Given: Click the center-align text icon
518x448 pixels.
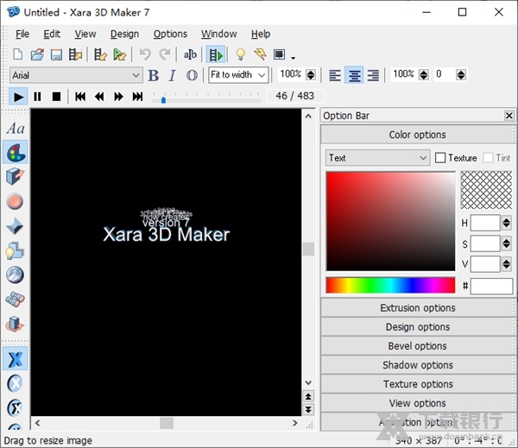Looking at the screenshot, I should [354, 75].
